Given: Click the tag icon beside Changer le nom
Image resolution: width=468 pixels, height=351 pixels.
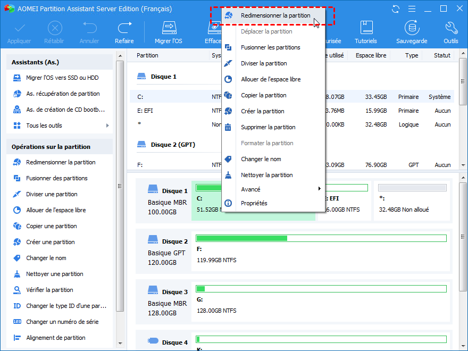Looking at the screenshot, I should [x=228, y=159].
